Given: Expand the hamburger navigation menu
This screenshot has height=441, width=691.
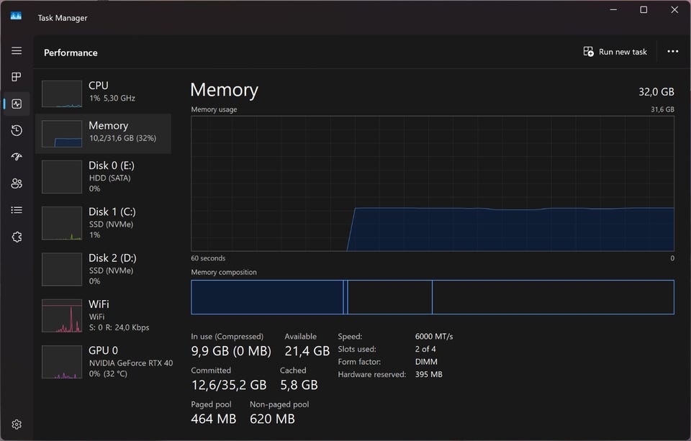Looking at the screenshot, I should tap(17, 51).
